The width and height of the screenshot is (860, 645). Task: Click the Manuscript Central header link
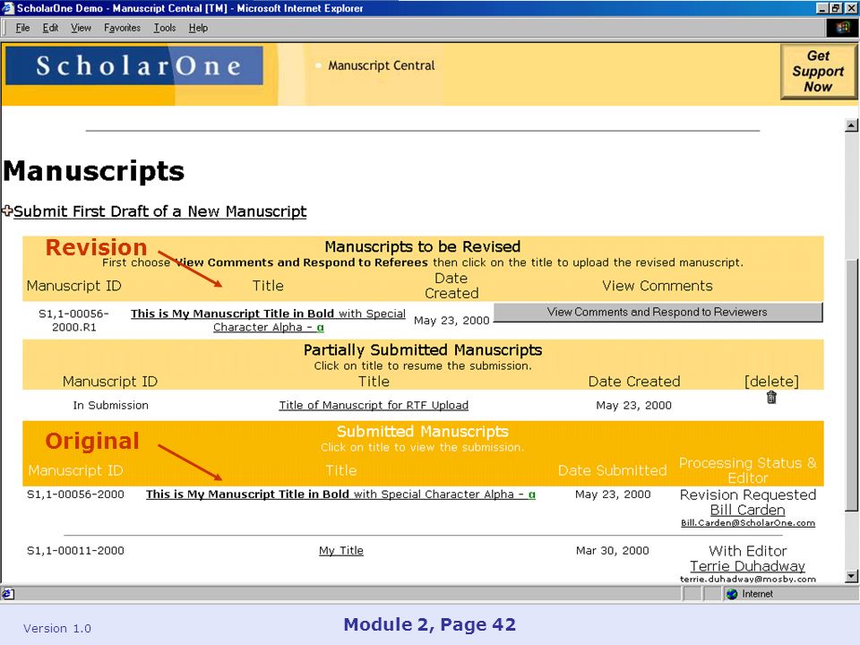[x=382, y=65]
